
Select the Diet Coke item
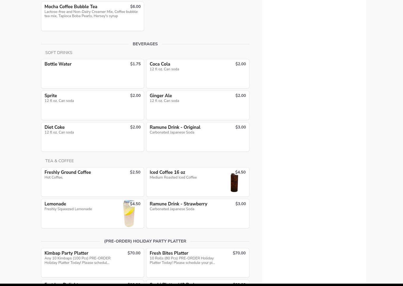(x=92, y=137)
